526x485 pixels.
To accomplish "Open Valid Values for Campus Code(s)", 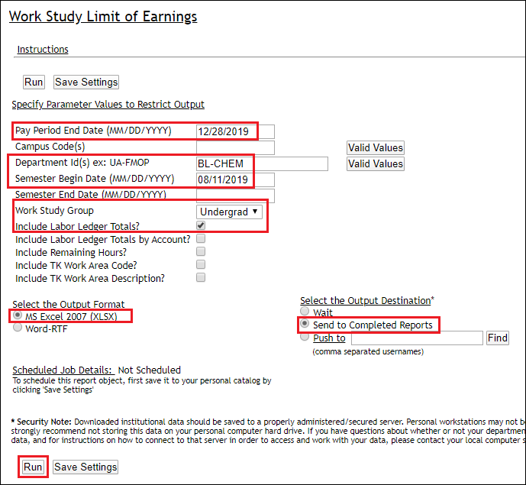I will [376, 147].
